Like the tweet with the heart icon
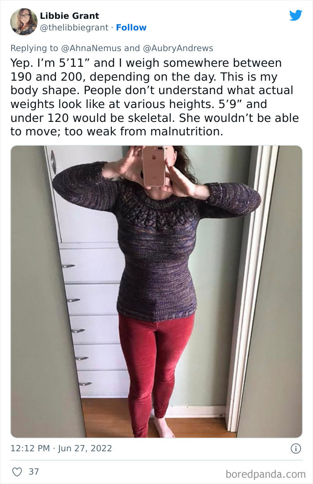 [17, 471]
